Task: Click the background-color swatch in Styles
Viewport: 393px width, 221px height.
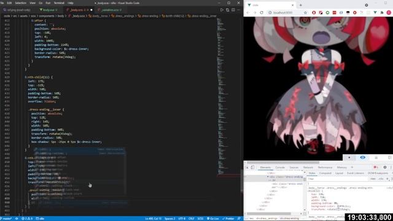Action: [x=338, y=206]
